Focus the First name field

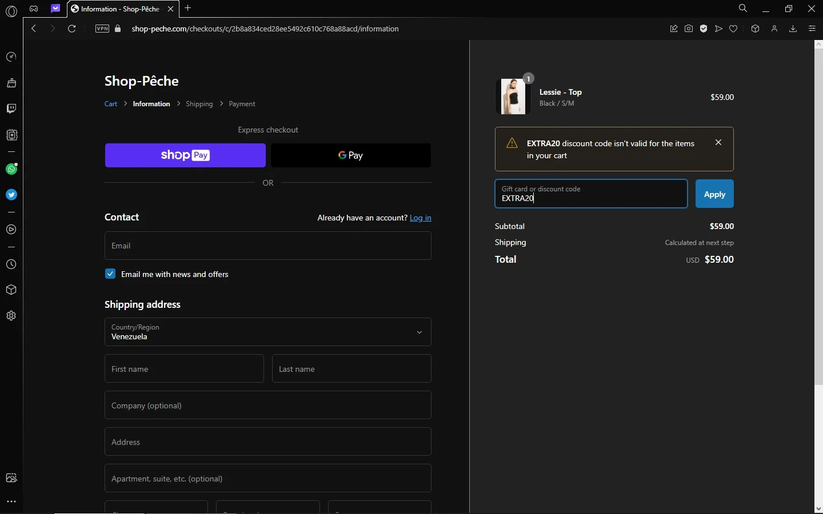pyautogui.click(x=184, y=368)
